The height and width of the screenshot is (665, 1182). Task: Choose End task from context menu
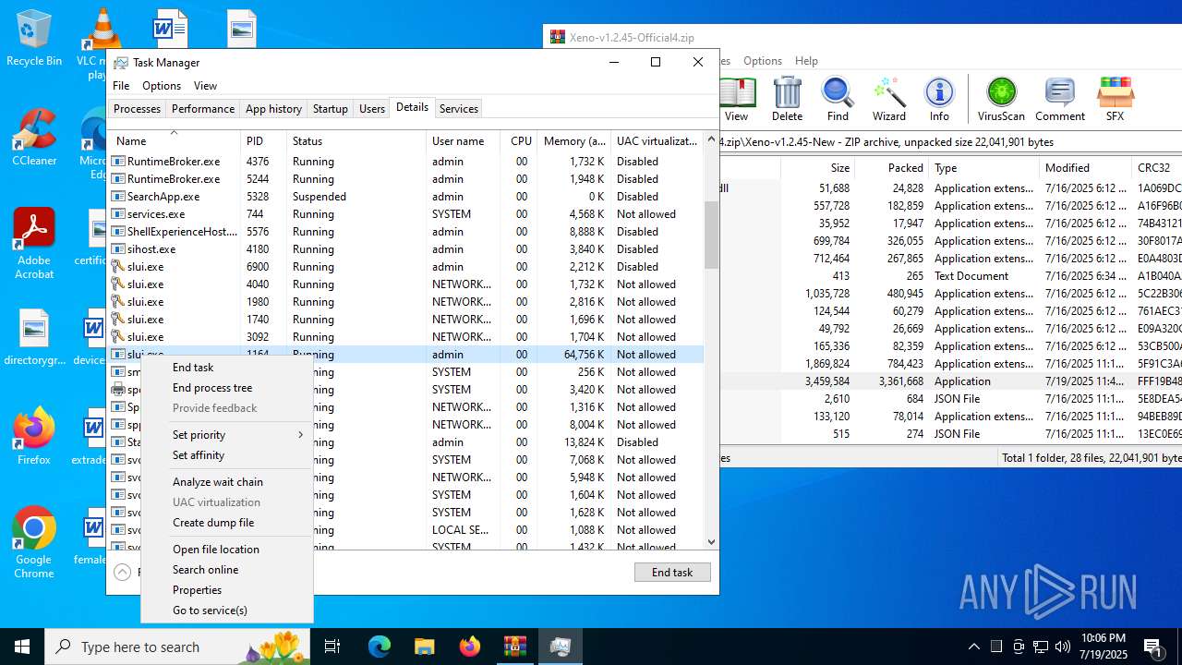[227, 368]
